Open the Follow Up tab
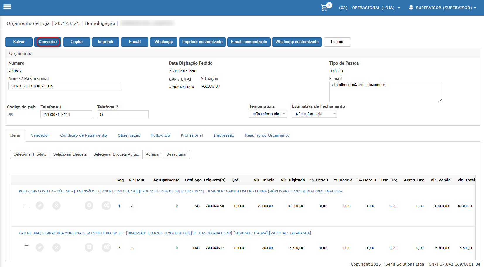The image size is (484, 267). tap(160, 135)
